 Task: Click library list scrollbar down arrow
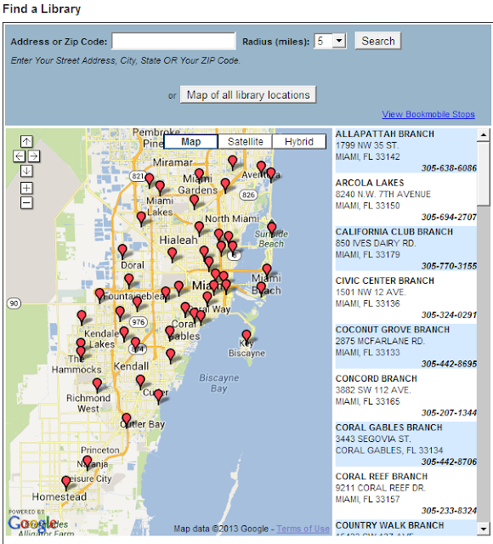484,529
